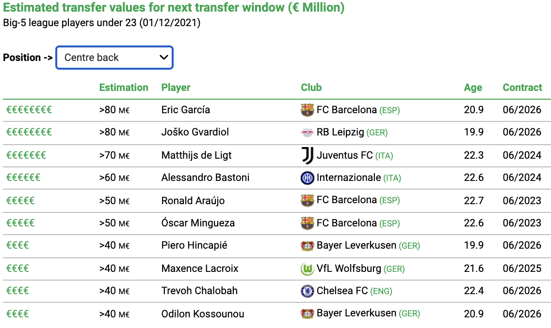551x328 pixels.
Task: Click Alessandro Bastoni's name
Action: pyautogui.click(x=205, y=178)
